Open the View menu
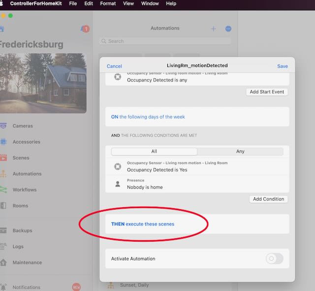This screenshot has height=291, width=315. point(128,3)
